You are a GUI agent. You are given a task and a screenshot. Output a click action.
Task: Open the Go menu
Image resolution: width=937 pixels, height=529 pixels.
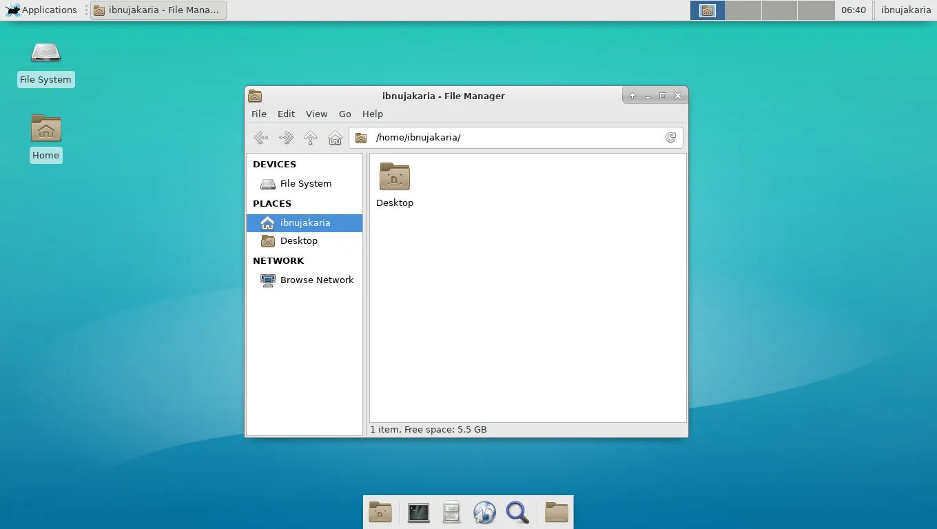click(345, 114)
